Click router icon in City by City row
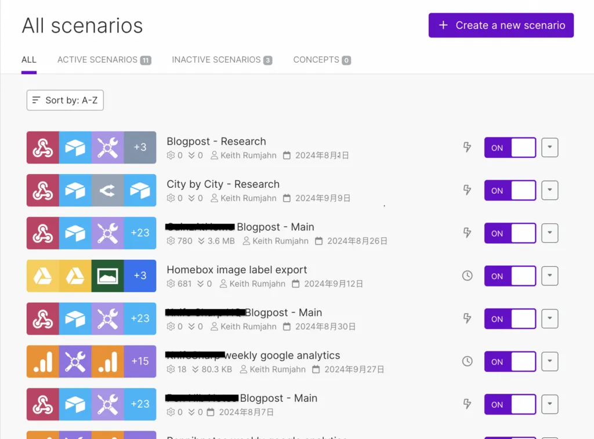Screen dimensions: 594x439 pyautogui.click(x=107, y=190)
